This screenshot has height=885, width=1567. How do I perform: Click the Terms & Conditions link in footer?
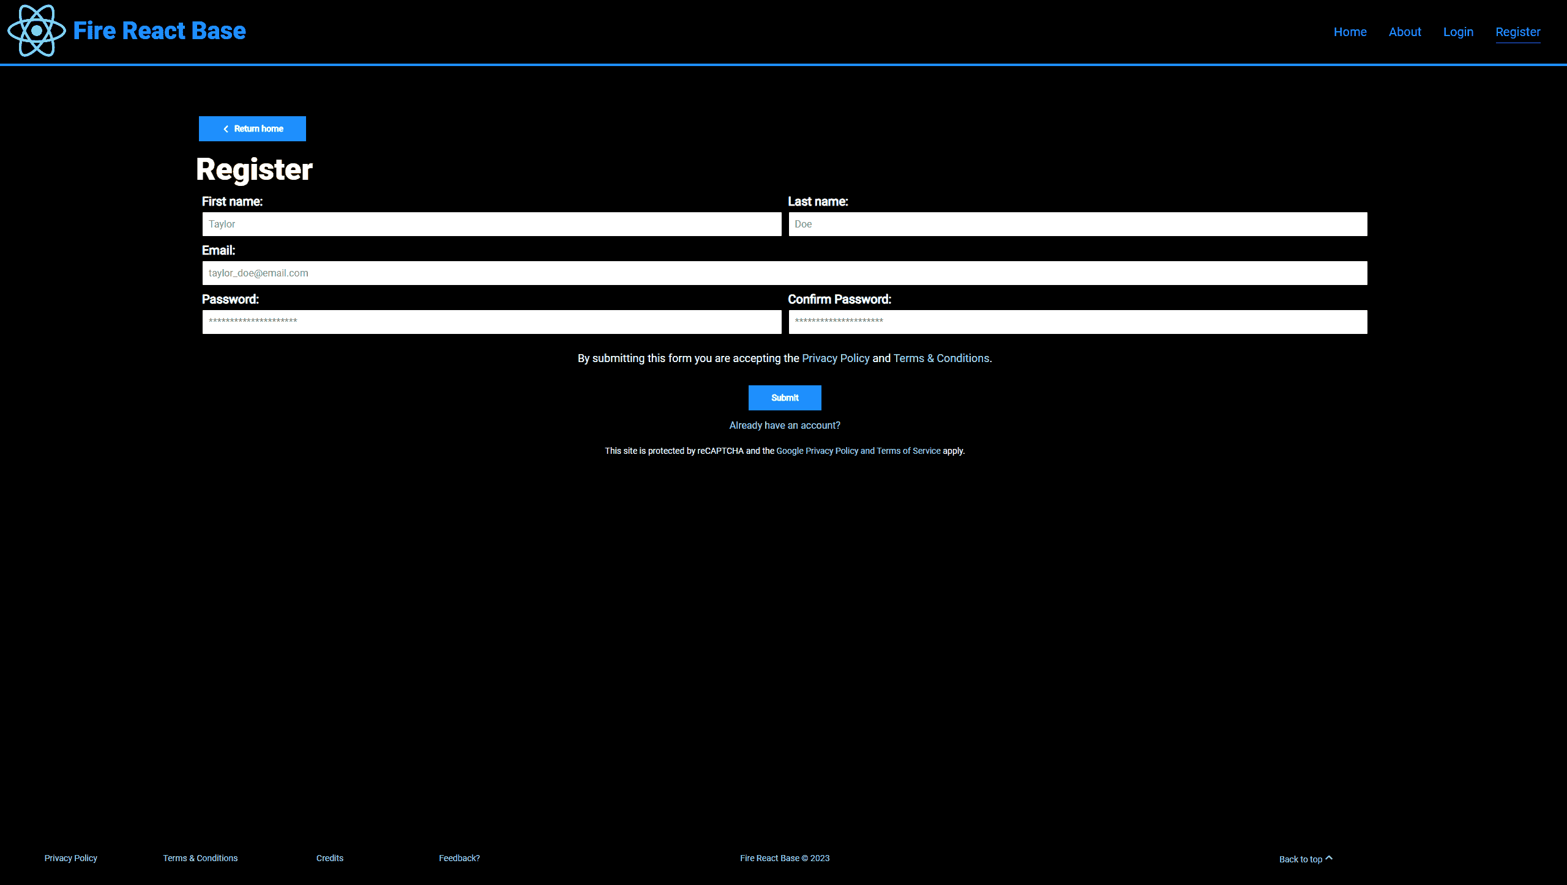[200, 858]
